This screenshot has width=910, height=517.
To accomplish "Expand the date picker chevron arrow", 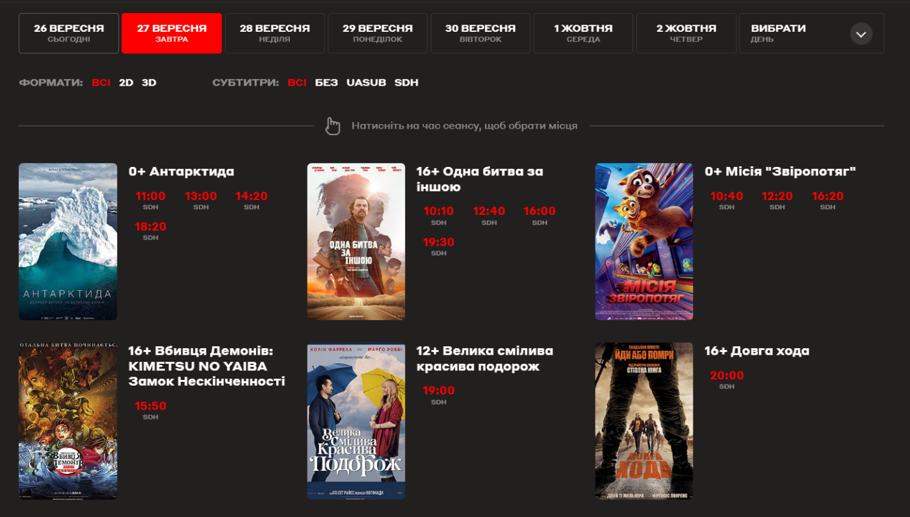I will pyautogui.click(x=861, y=34).
